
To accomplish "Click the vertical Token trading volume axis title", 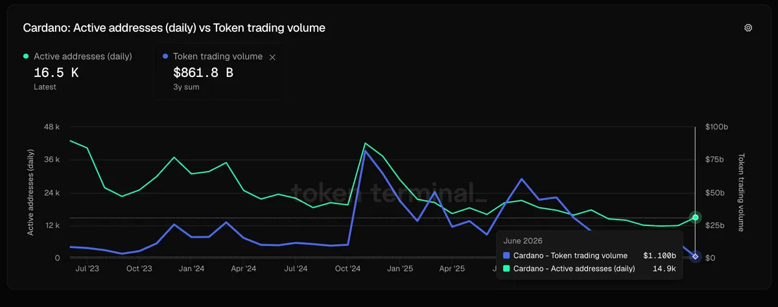I will 741,192.
